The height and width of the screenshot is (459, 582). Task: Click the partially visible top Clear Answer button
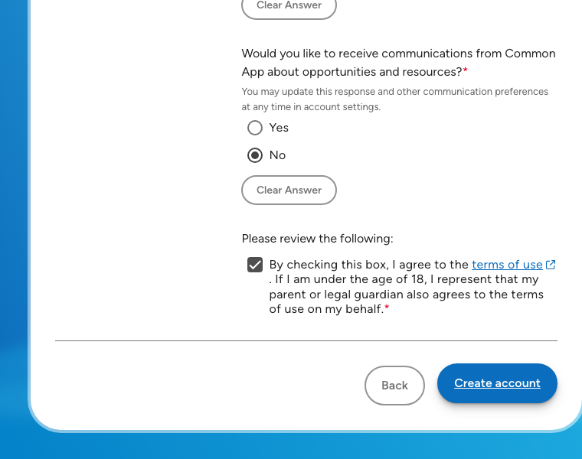point(289,6)
